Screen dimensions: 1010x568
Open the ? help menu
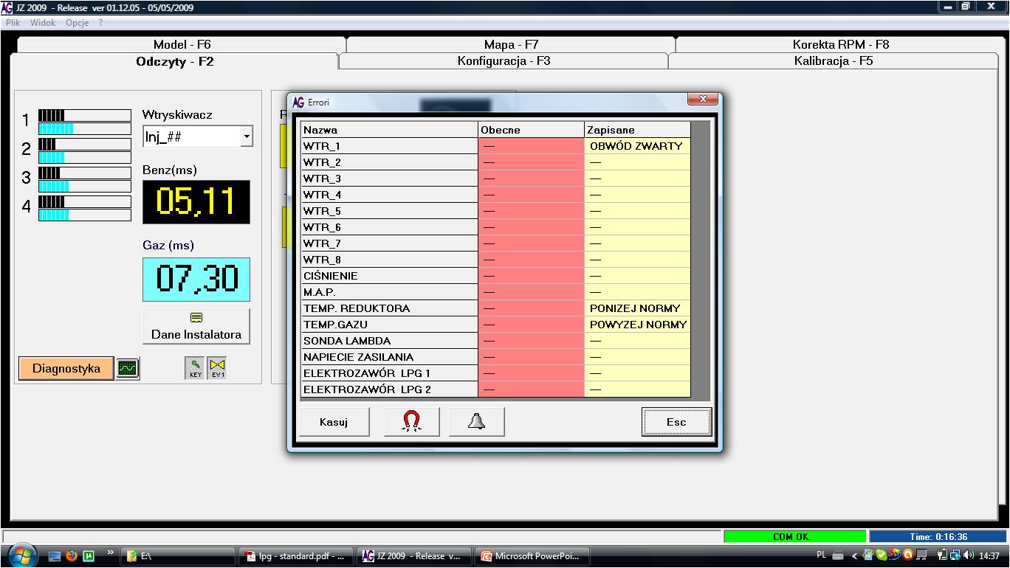tap(101, 23)
